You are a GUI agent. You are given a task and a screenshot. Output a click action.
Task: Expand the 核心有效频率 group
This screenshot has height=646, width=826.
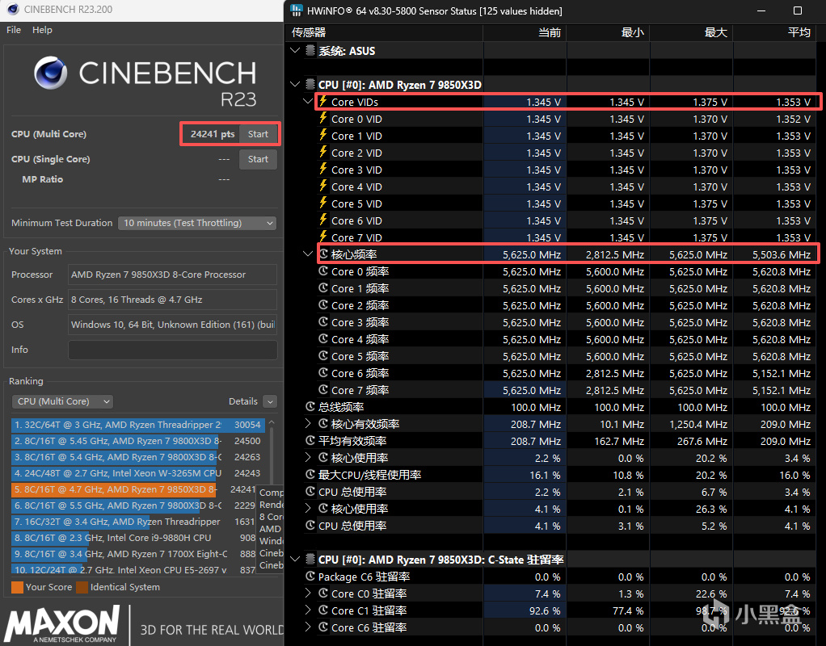tap(308, 423)
